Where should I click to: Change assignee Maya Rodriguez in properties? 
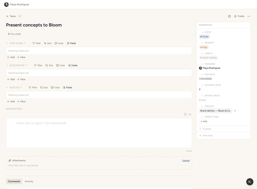pyautogui.click(x=210, y=68)
